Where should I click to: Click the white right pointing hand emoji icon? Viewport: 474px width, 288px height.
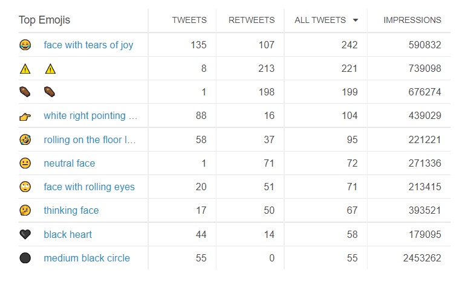(x=25, y=116)
